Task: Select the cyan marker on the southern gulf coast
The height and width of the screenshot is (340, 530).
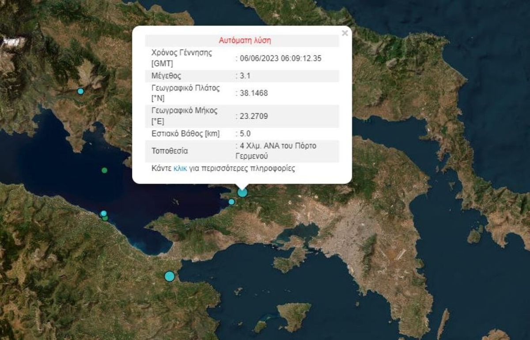Action: 103,213
